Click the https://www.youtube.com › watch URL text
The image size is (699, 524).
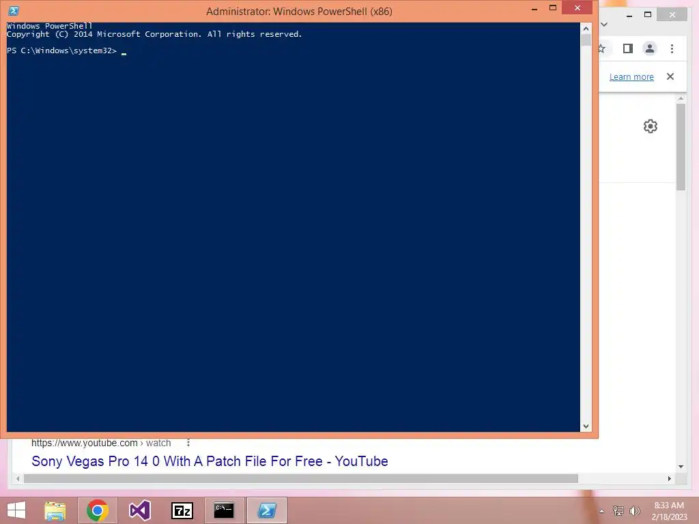point(101,443)
